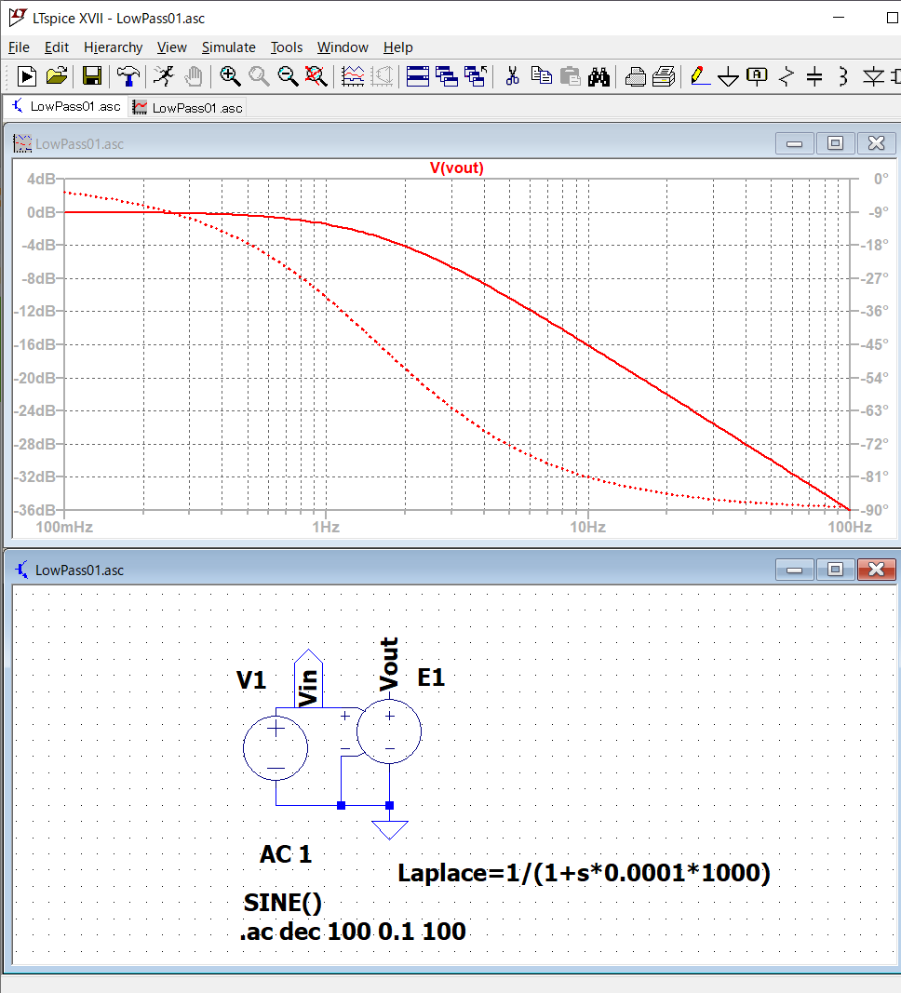Switch to the schematic LowPass01.asc tab
The width and height of the screenshot is (901, 993).
click(66, 106)
